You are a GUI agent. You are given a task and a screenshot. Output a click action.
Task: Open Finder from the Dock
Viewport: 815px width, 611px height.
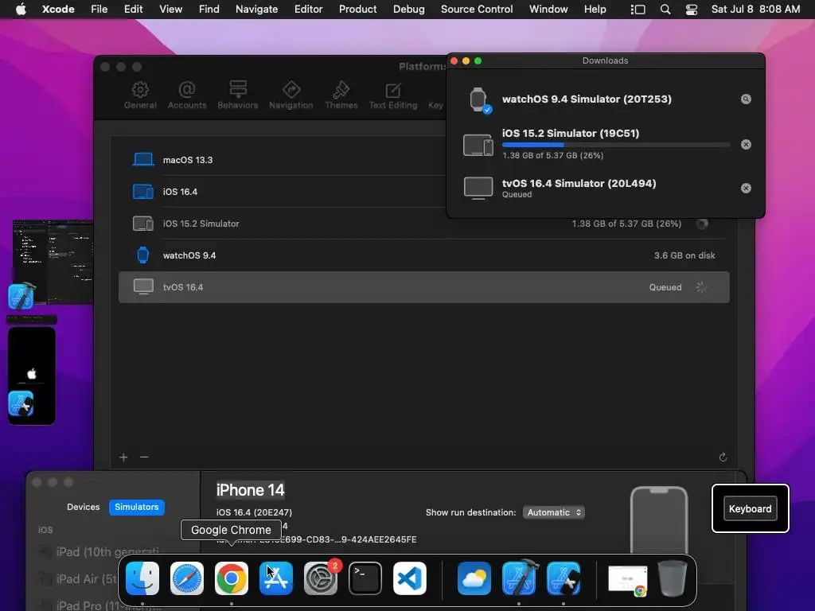142,578
